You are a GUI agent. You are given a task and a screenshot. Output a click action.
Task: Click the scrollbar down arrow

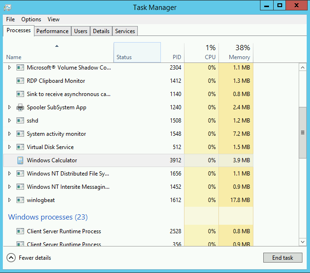click(x=302, y=242)
